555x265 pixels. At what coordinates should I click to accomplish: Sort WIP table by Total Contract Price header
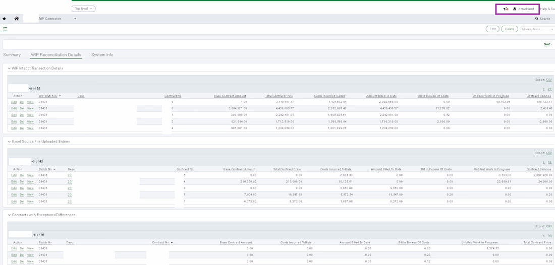[x=279, y=96]
